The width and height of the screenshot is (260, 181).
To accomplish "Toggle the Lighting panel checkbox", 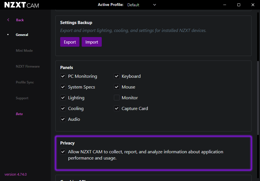I will [63, 98].
